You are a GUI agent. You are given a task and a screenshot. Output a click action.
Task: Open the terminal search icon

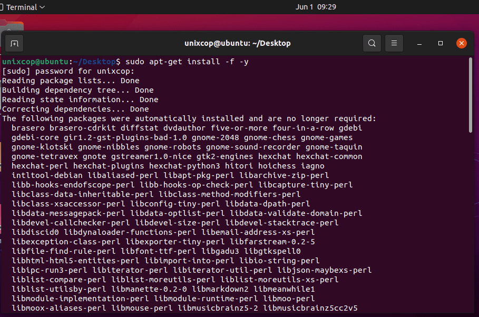tap(372, 43)
